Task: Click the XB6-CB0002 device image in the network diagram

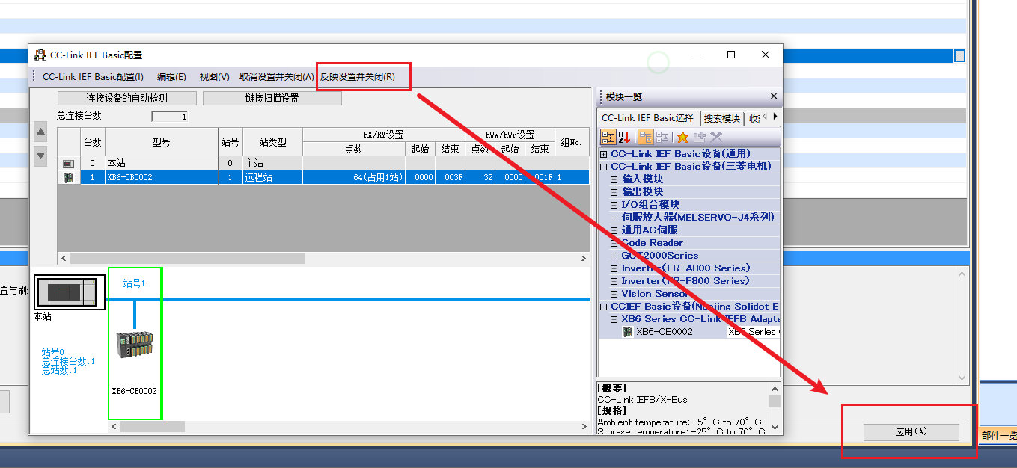Action: pyautogui.click(x=135, y=345)
